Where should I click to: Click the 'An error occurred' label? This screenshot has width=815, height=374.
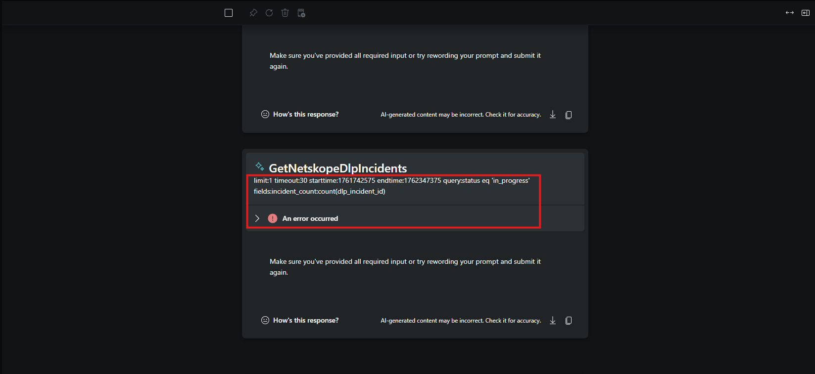tap(310, 218)
